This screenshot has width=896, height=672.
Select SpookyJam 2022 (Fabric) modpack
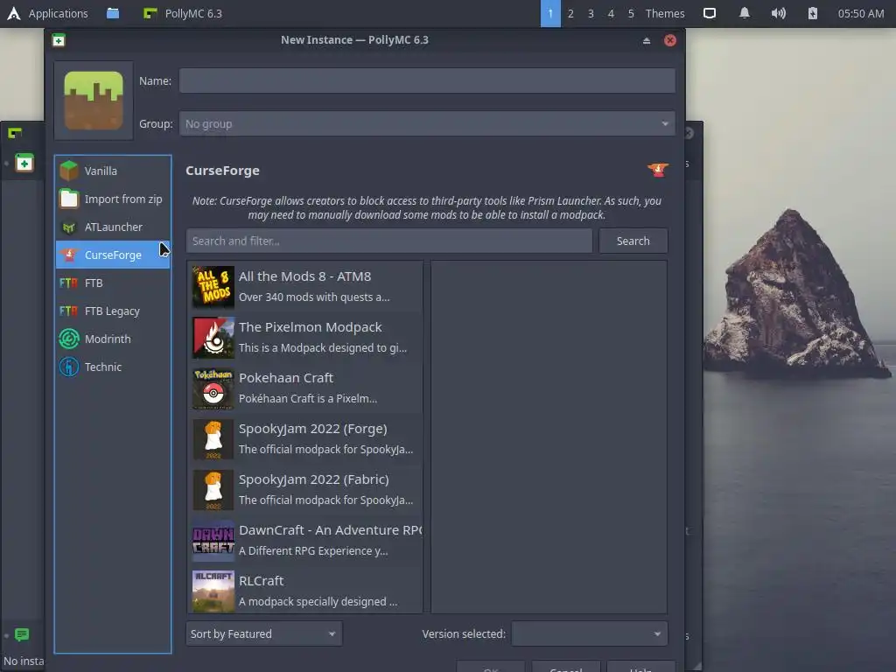tap(306, 490)
